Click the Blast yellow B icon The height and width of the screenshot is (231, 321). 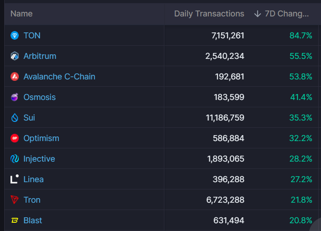(x=15, y=220)
